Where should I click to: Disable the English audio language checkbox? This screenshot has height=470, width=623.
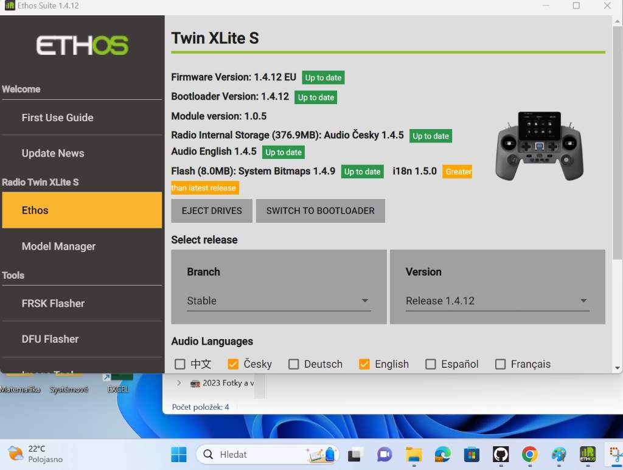pos(364,364)
